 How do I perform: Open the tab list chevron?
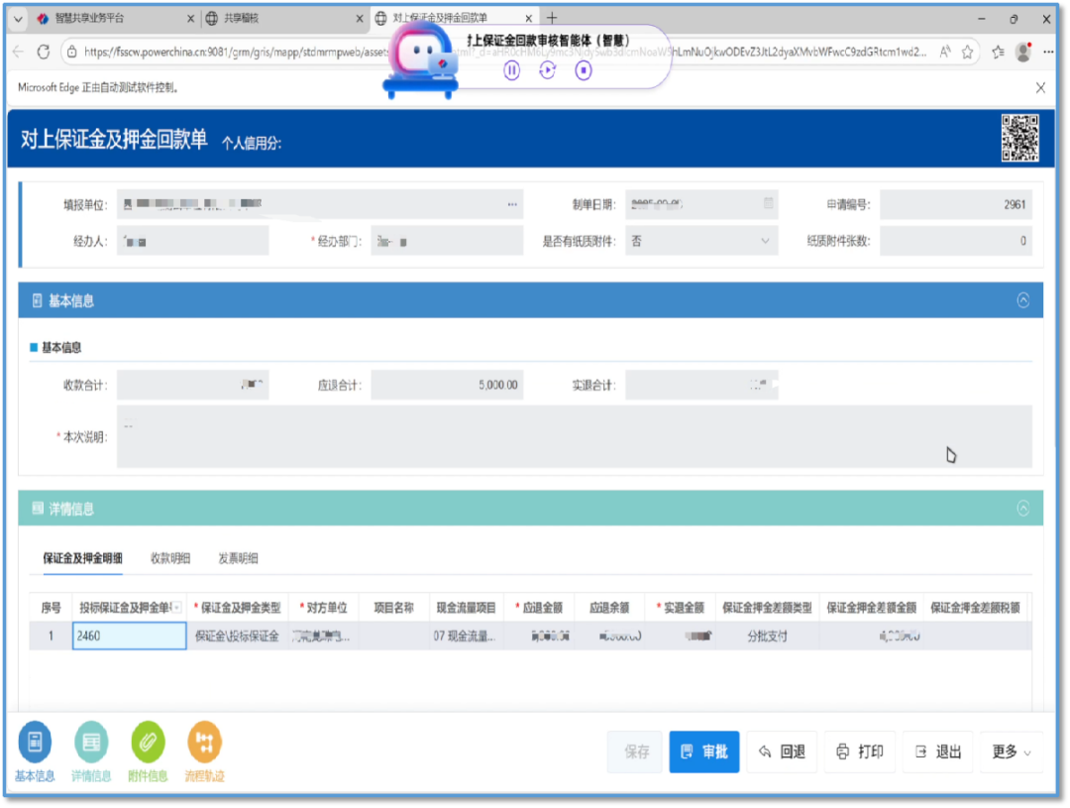(x=18, y=19)
